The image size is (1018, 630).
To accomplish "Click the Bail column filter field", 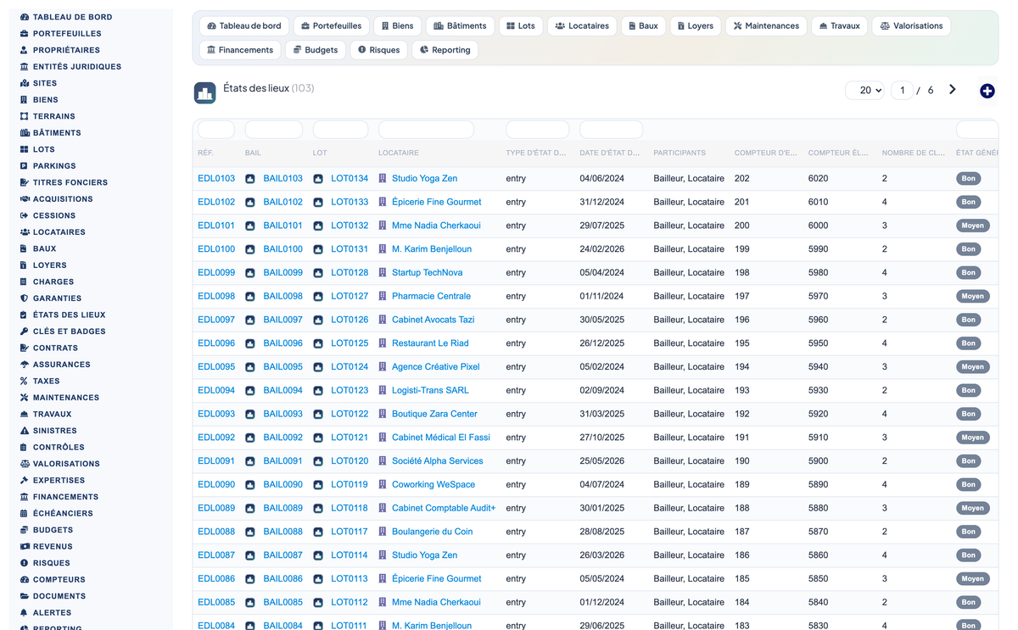I will coord(274,130).
